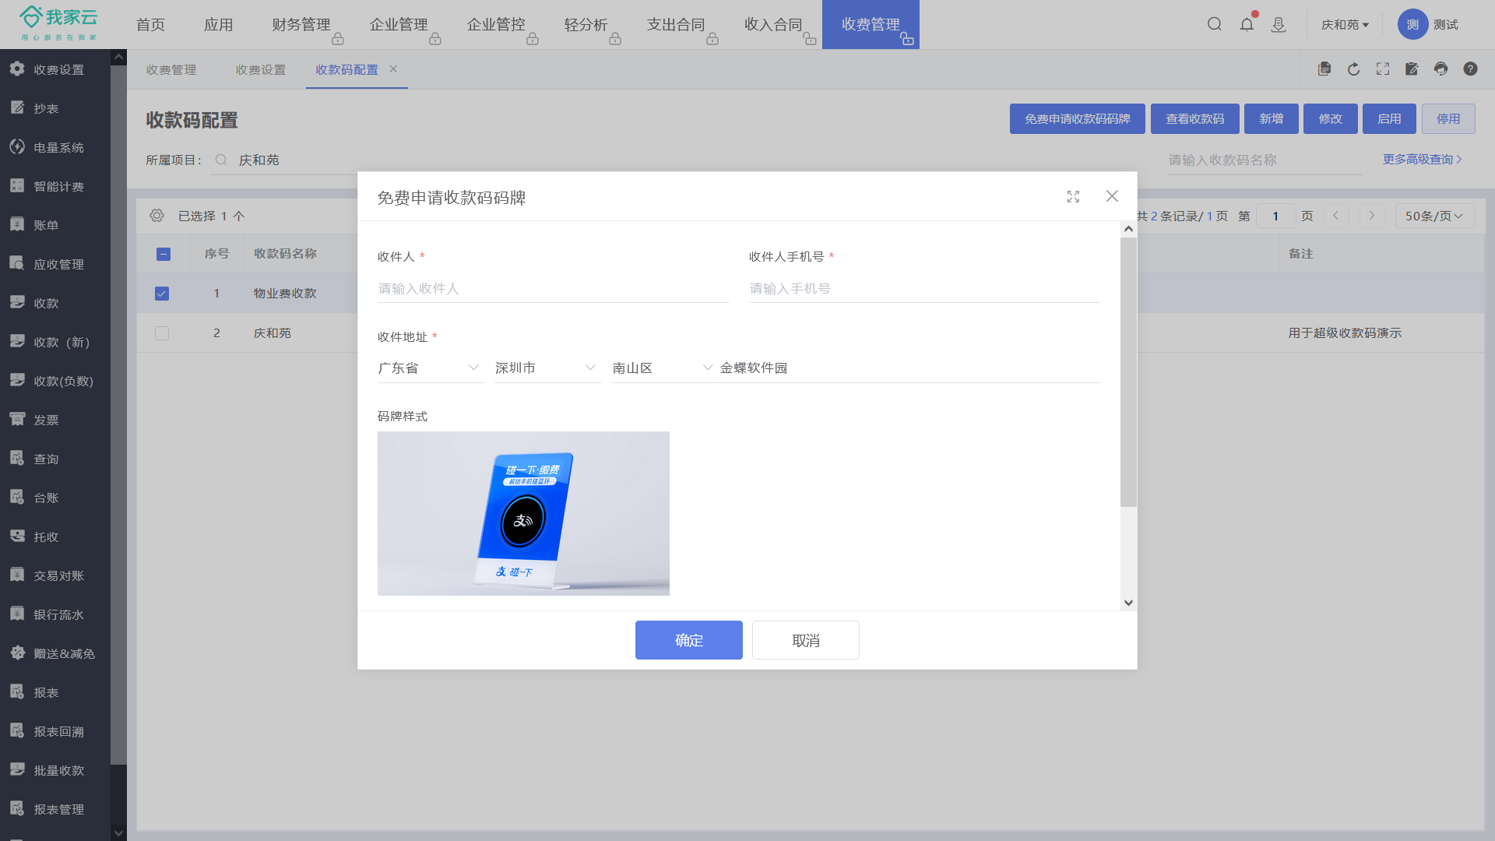Toggle the select-all header checkbox

coord(164,254)
